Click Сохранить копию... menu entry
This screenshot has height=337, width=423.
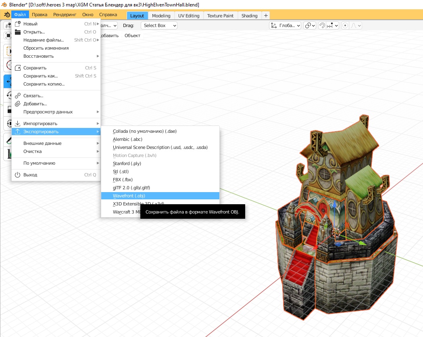point(56,84)
